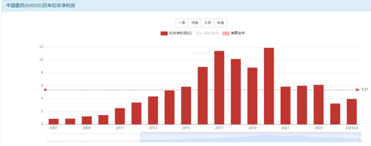The height and width of the screenshot is (146, 371).
Task: Switch to the 中报 tab
Action: tap(195, 23)
